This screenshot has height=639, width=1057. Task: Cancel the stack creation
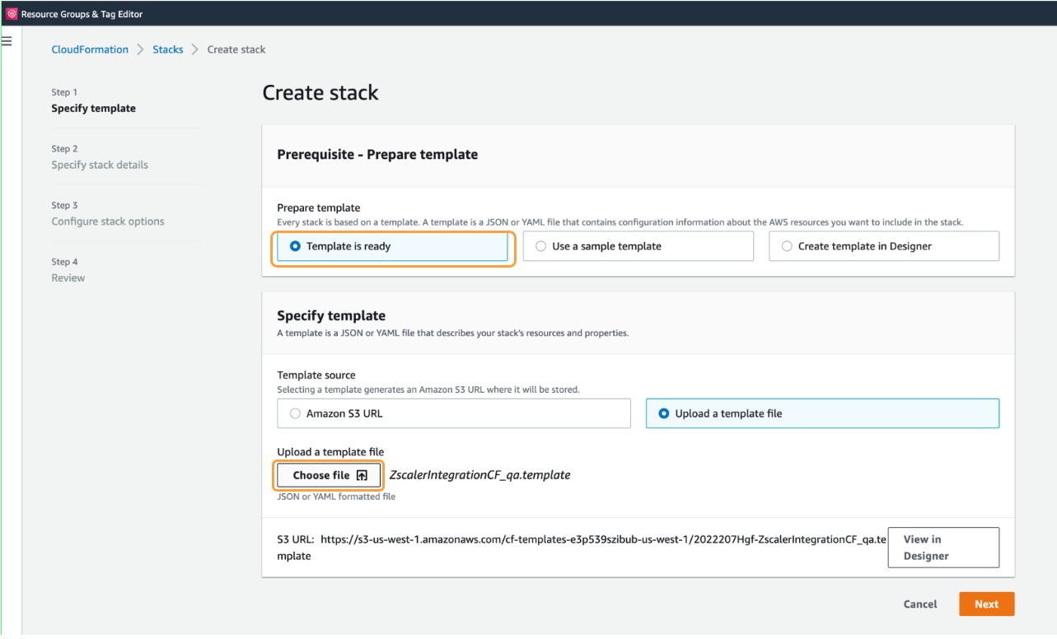click(x=919, y=604)
